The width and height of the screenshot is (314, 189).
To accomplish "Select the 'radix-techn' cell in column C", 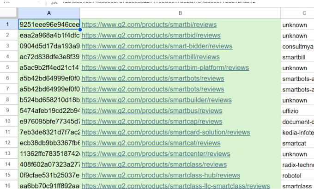I will (297, 164).
